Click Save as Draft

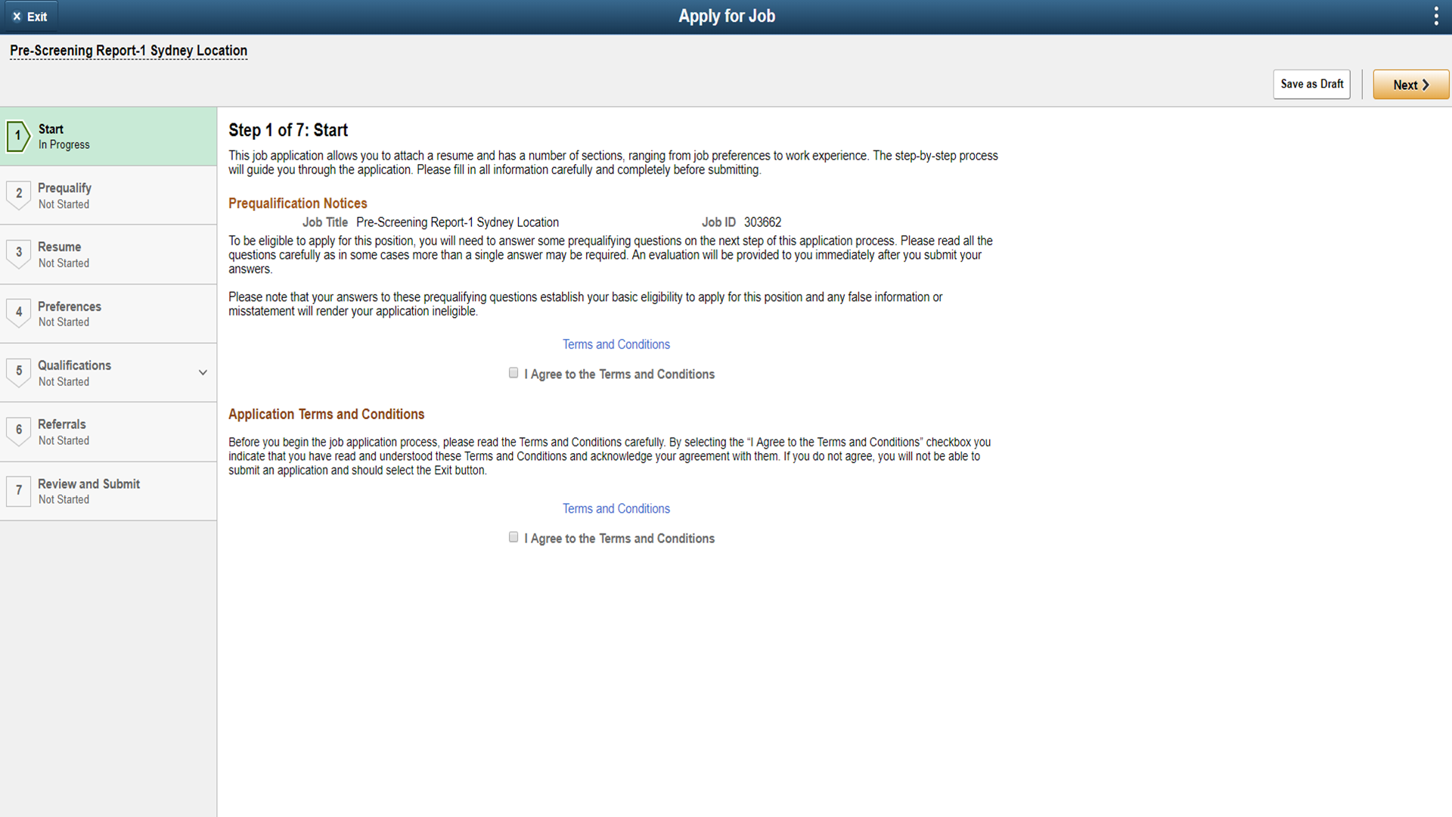[x=1311, y=84]
